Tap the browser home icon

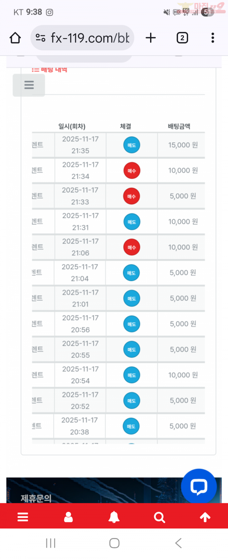tap(15, 38)
